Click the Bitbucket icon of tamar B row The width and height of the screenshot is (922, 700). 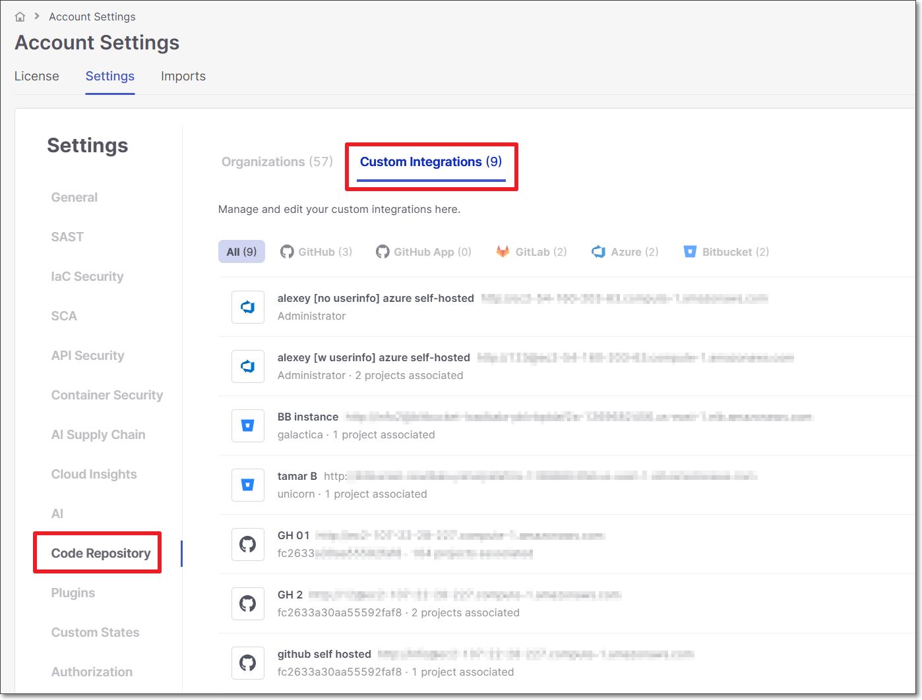tap(248, 485)
